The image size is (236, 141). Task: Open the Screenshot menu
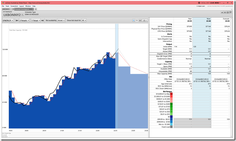[14, 6]
